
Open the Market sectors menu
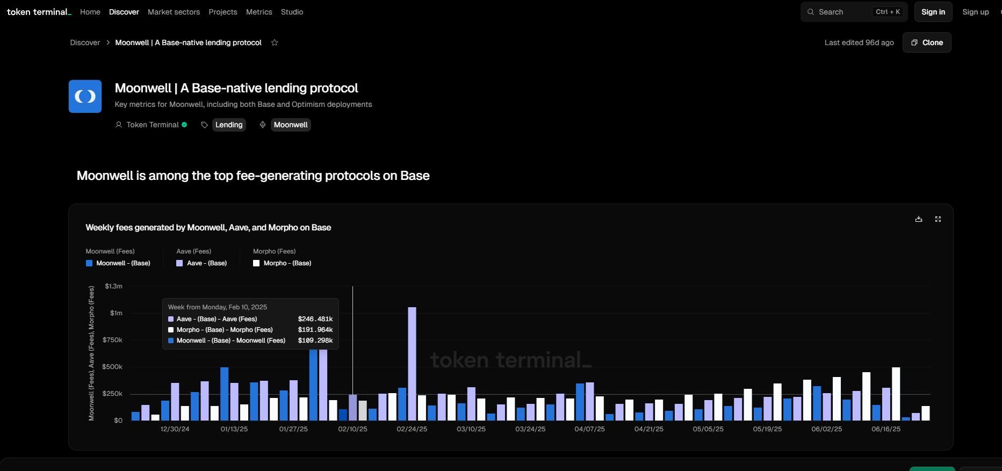174,12
